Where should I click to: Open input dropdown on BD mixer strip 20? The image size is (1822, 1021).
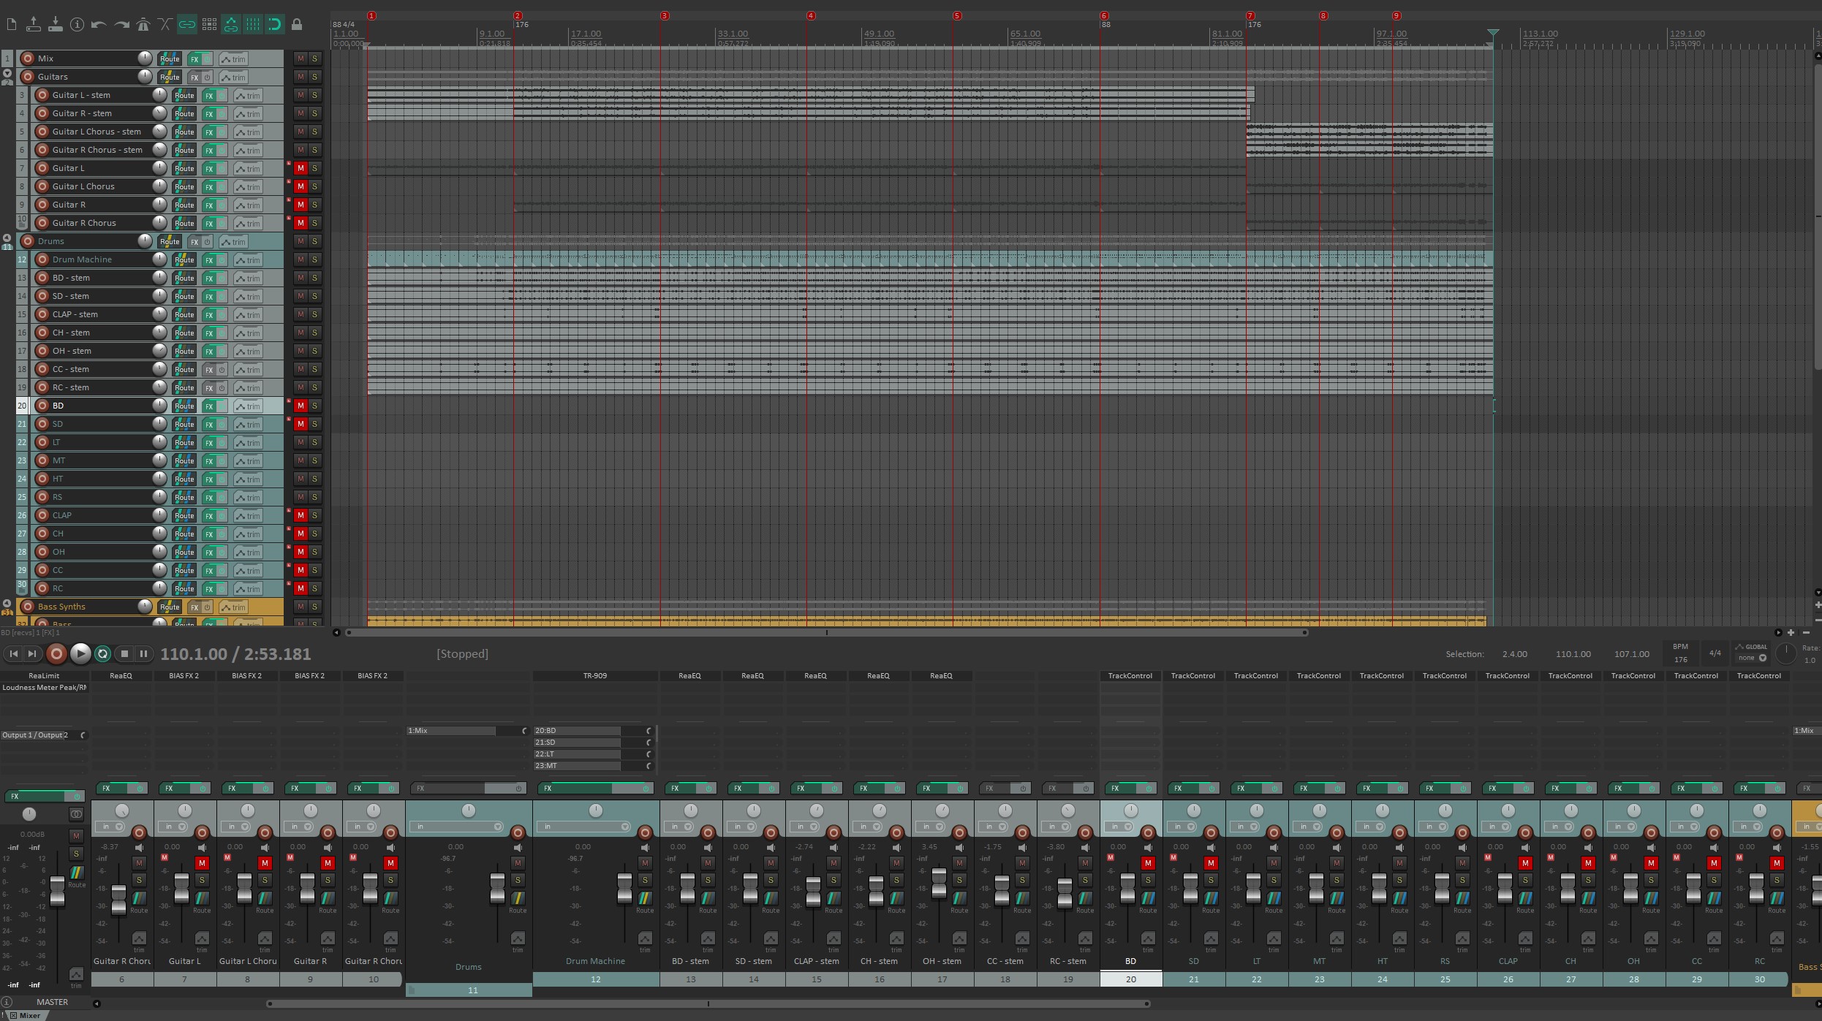click(1119, 827)
